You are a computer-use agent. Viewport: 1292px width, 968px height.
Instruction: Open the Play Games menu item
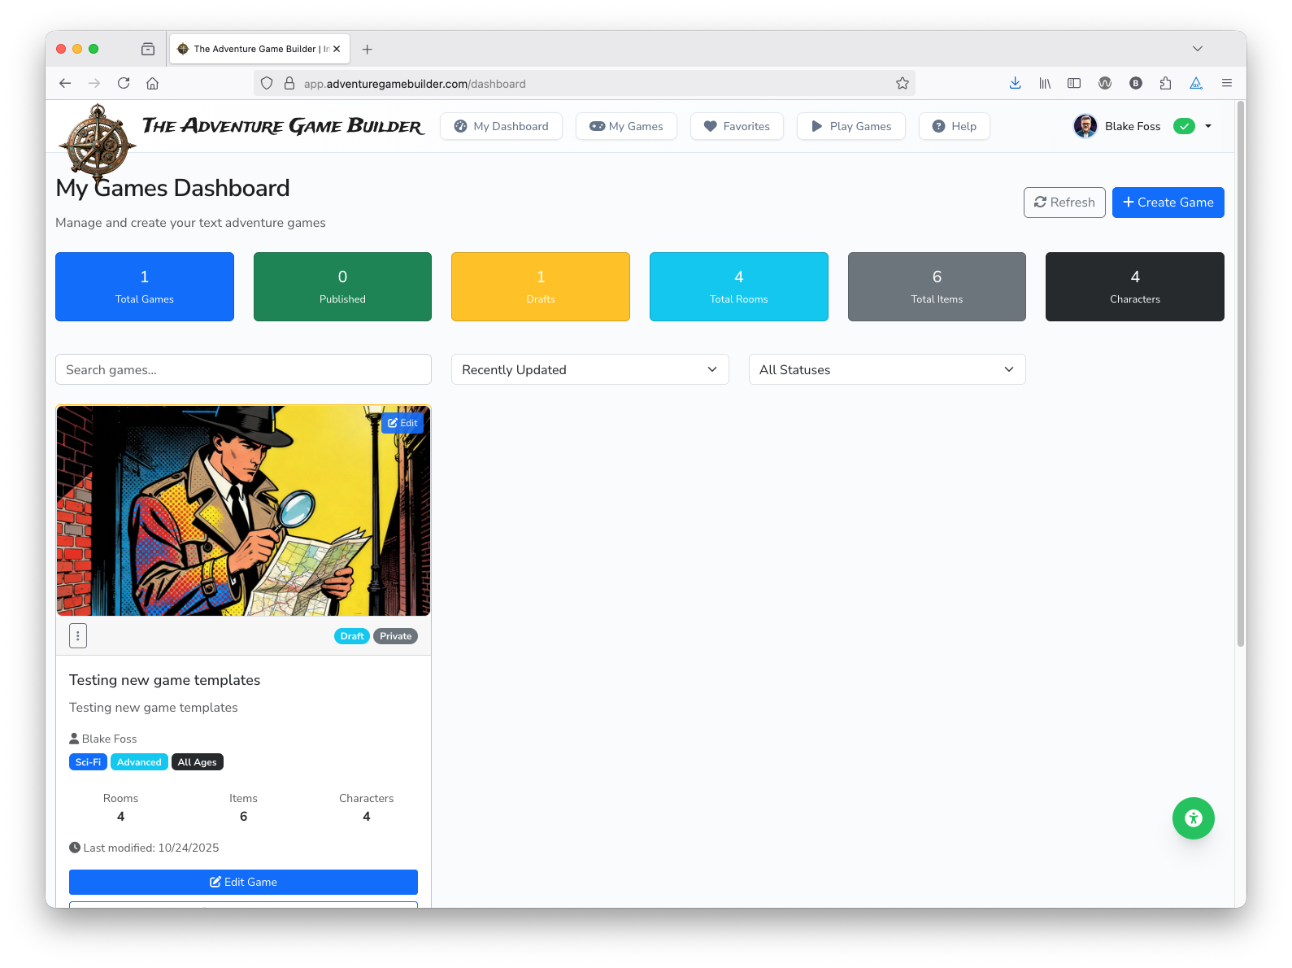click(x=850, y=126)
